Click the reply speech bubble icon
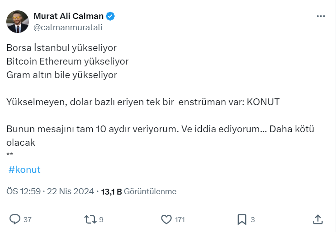The image size is (336, 232). click(15, 219)
